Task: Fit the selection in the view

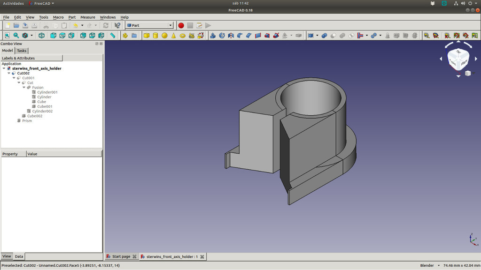Action: (16, 36)
